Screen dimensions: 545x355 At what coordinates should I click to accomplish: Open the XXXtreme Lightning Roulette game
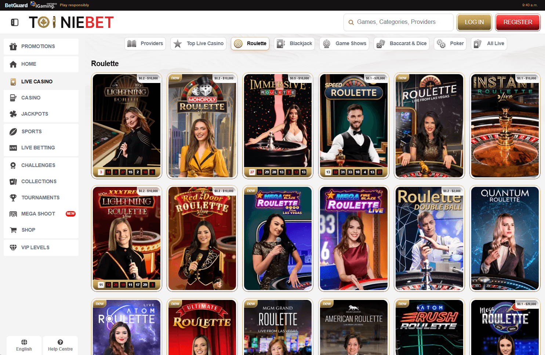[127, 238]
